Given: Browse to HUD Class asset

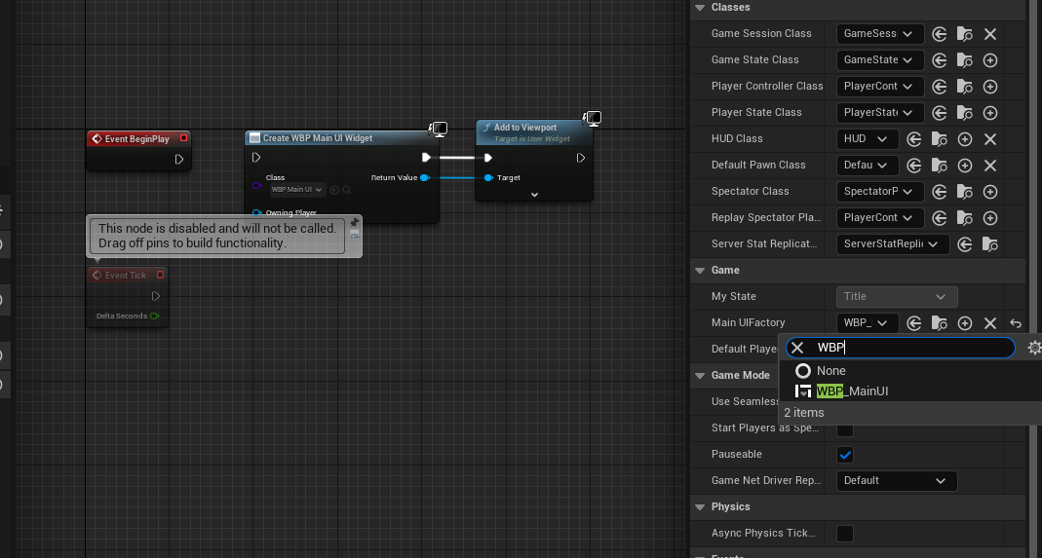Looking at the screenshot, I should tap(939, 139).
